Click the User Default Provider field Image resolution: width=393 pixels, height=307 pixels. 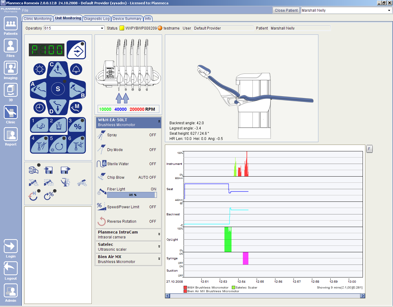[224, 28]
